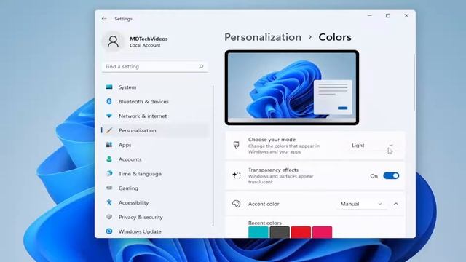
Task: Open Bluetooth & devices category
Action: tap(154, 101)
